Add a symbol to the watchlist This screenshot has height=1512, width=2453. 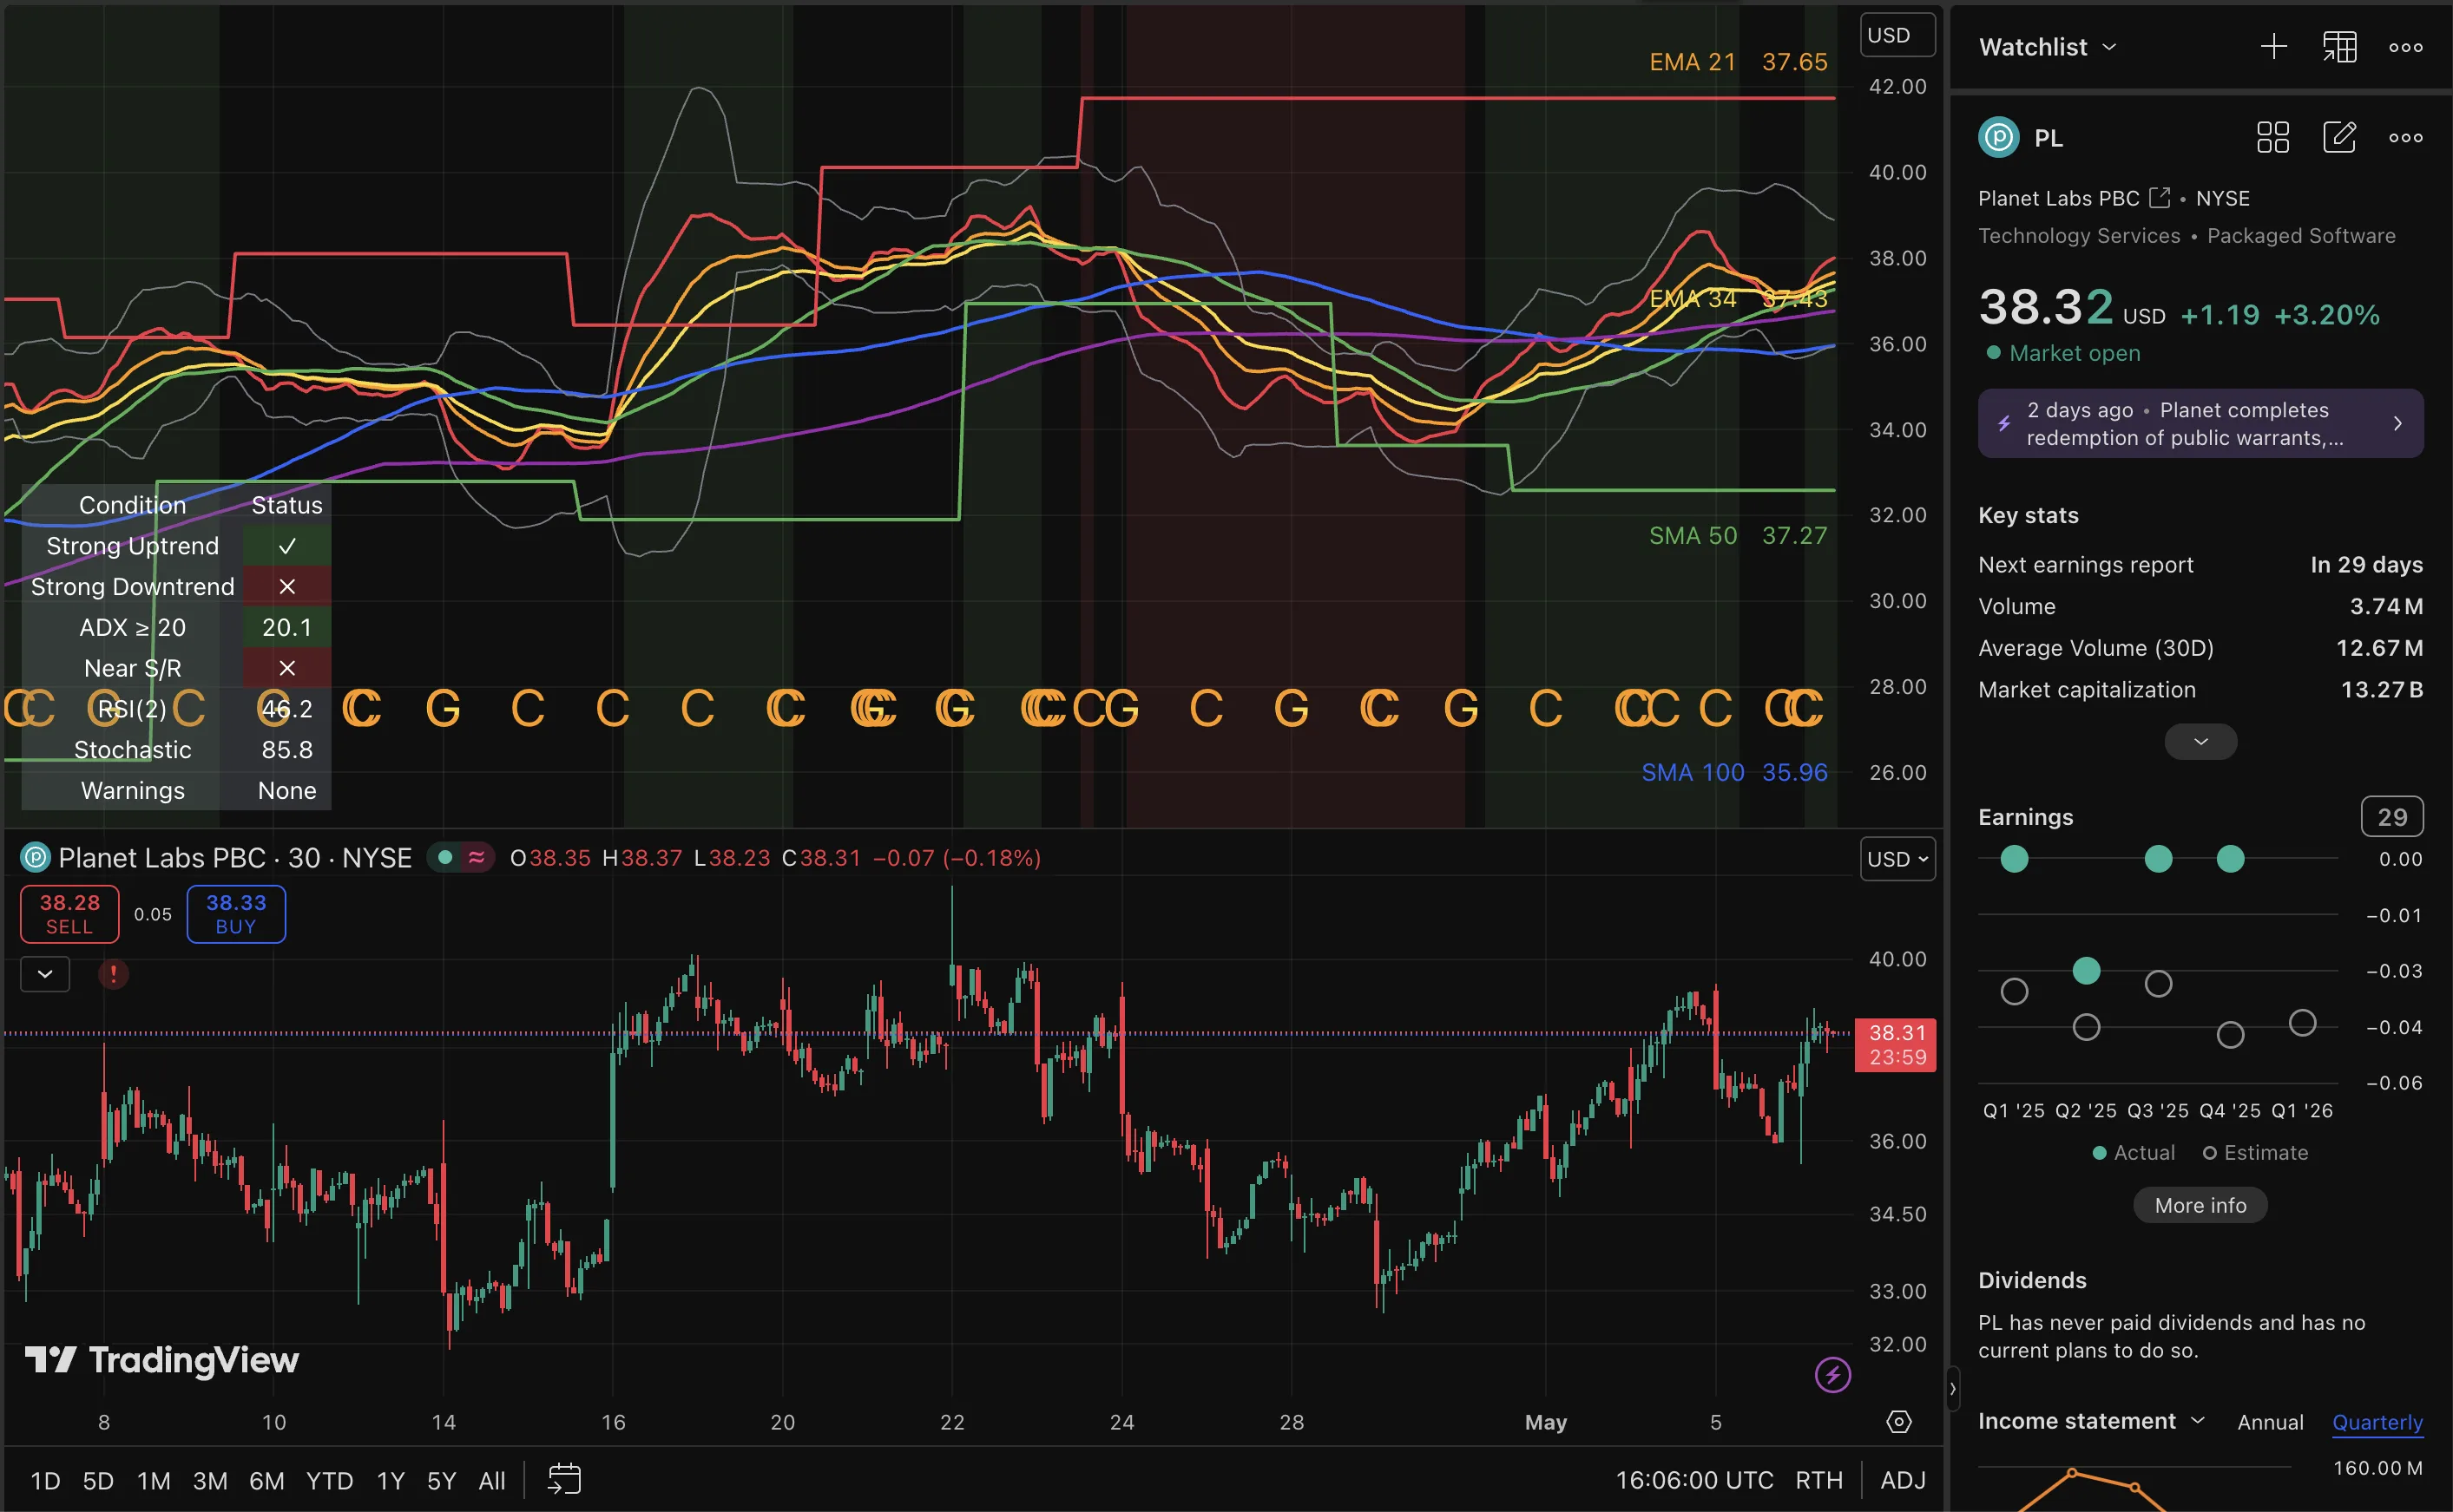(2273, 46)
